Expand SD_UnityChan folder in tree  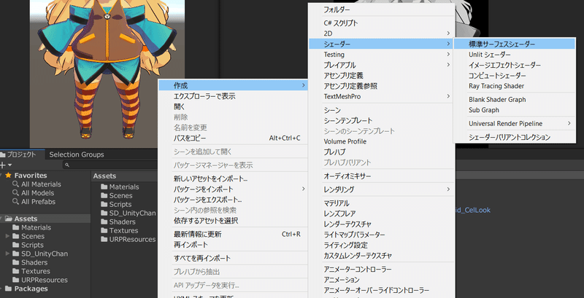click(x=8, y=254)
